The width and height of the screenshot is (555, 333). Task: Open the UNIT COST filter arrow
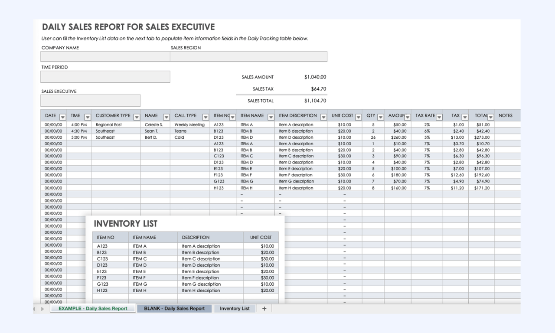[358, 117]
